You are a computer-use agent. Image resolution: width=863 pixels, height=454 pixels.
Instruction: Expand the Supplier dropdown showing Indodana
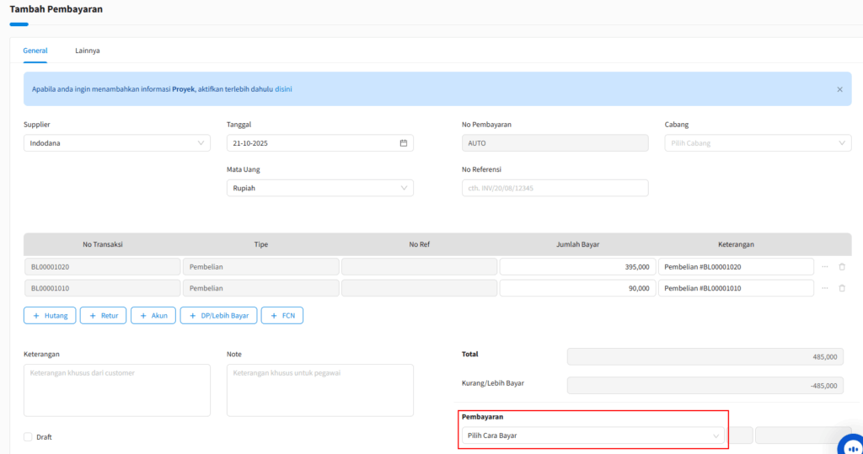pyautogui.click(x=117, y=143)
